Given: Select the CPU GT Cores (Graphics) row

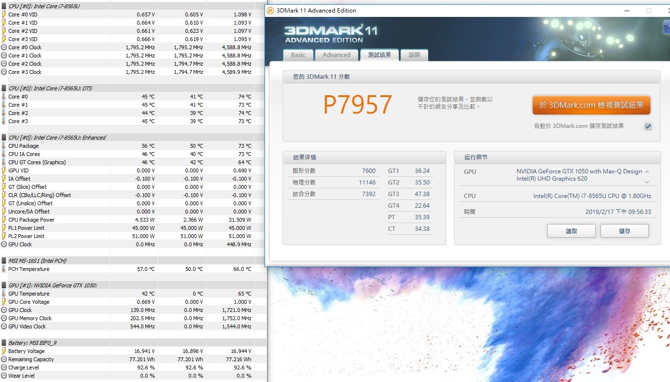Looking at the screenshot, I should [133, 162].
